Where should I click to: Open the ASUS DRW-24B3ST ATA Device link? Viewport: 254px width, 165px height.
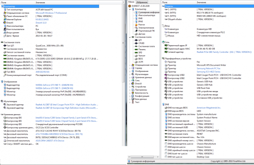[50, 141]
